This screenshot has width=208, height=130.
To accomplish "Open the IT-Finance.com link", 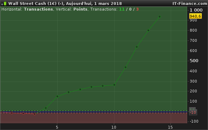I will pyautogui.click(x=190, y=4).
